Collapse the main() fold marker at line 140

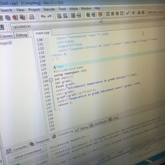[x=50, y=80]
